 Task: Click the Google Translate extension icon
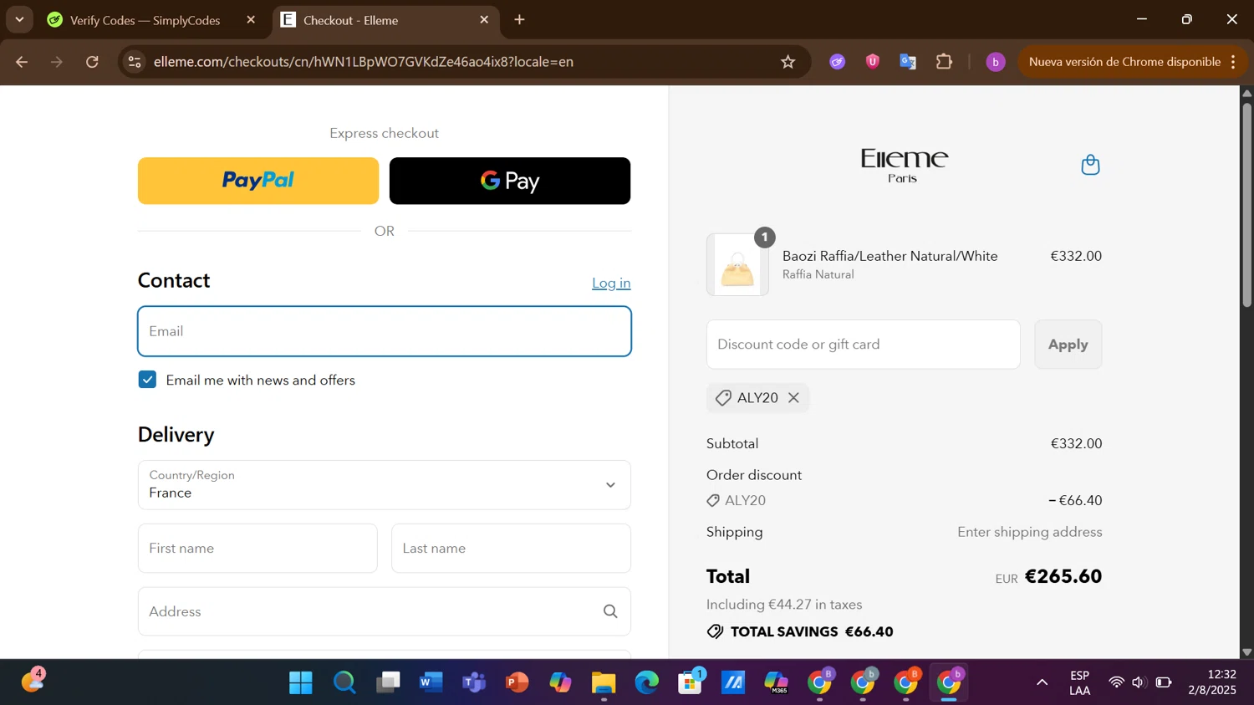point(908,62)
